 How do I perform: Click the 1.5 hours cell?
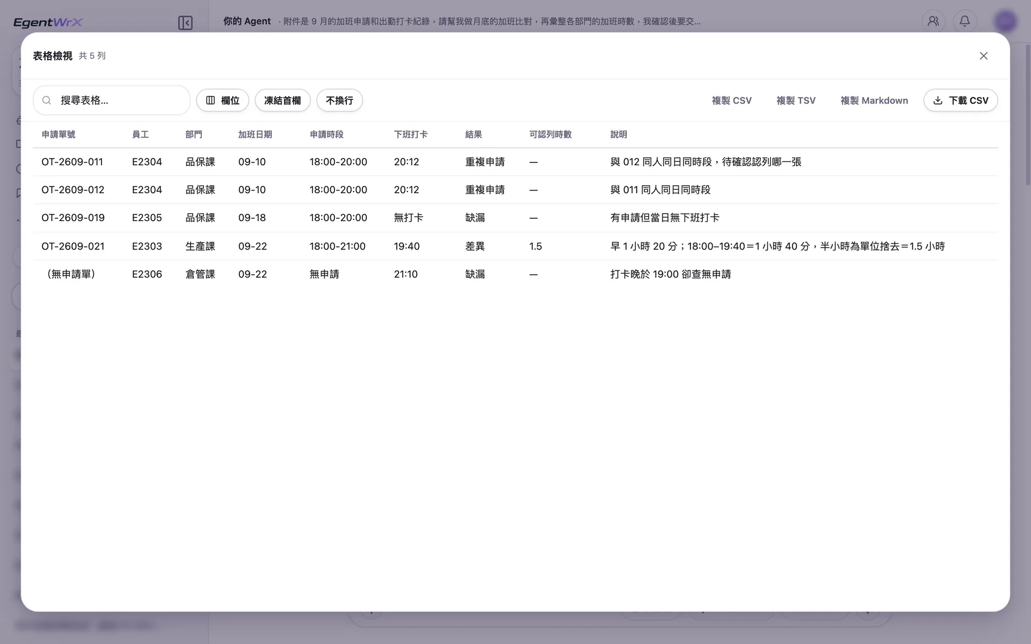tap(535, 246)
